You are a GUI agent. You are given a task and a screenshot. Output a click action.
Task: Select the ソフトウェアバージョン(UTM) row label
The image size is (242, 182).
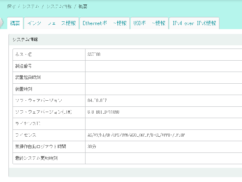[x=44, y=112]
